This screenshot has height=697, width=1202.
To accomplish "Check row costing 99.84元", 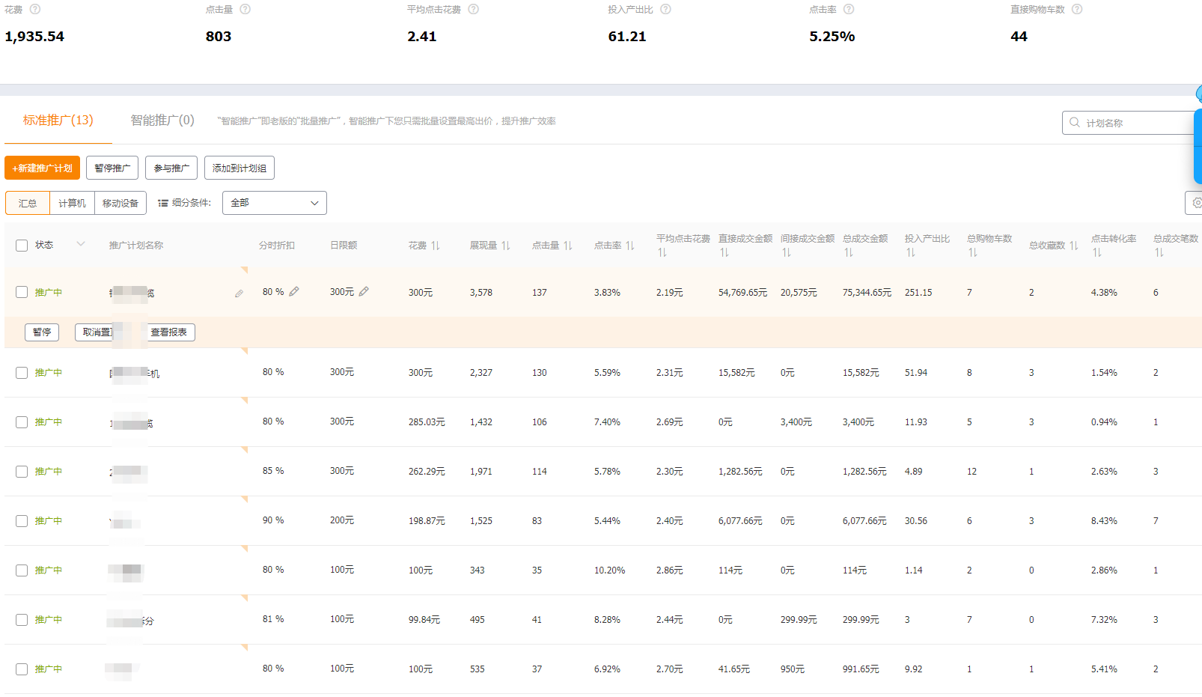I will click(22, 620).
